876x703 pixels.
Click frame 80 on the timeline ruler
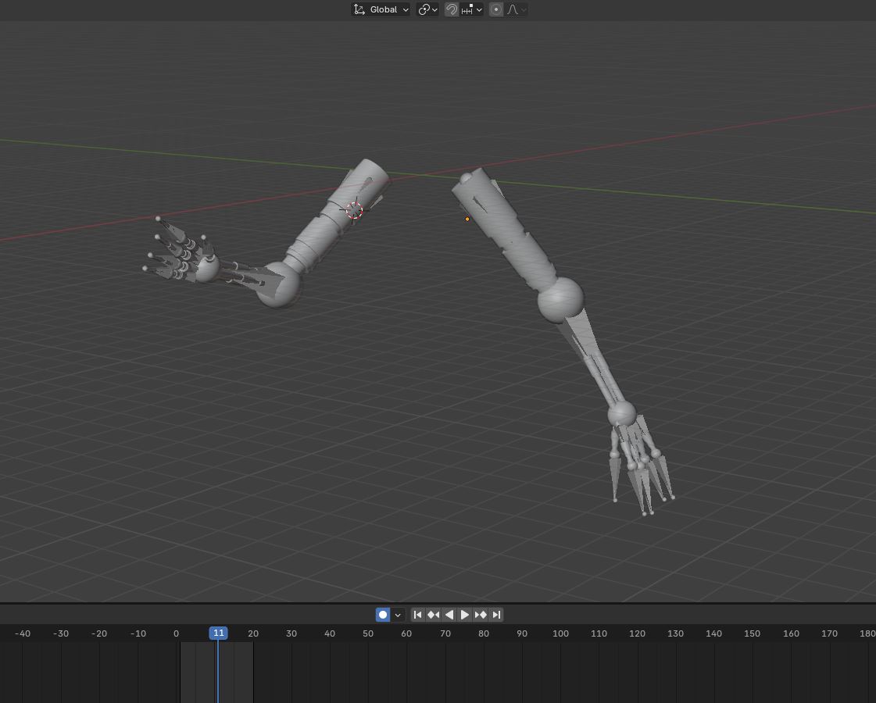coord(483,633)
